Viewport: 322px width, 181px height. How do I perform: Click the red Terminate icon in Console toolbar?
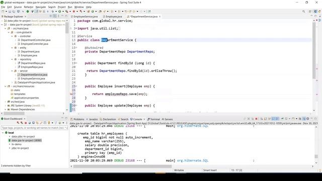pyautogui.click(x=256, y=119)
